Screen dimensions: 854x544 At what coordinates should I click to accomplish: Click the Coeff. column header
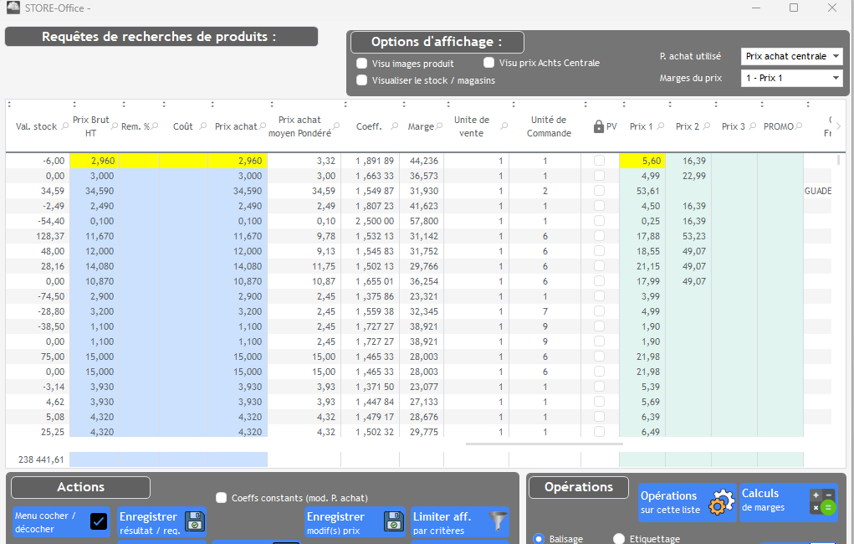click(368, 127)
